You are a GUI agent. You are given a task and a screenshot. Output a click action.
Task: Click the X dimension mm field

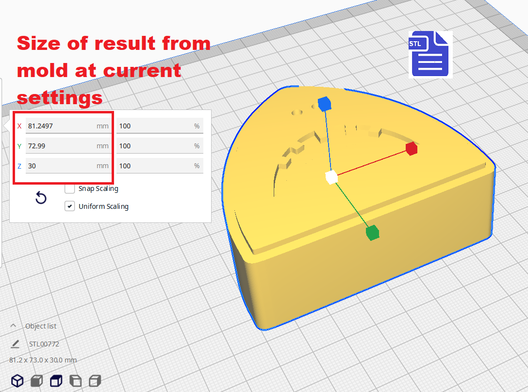click(x=61, y=126)
